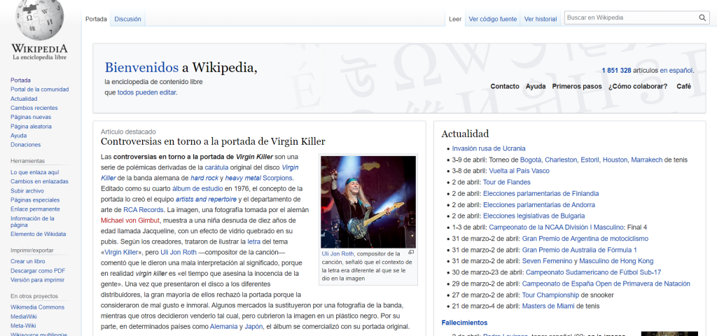Screen dimensions: 717x336
Task: Click Ayuda in the left sidebar
Action: click(x=18, y=135)
